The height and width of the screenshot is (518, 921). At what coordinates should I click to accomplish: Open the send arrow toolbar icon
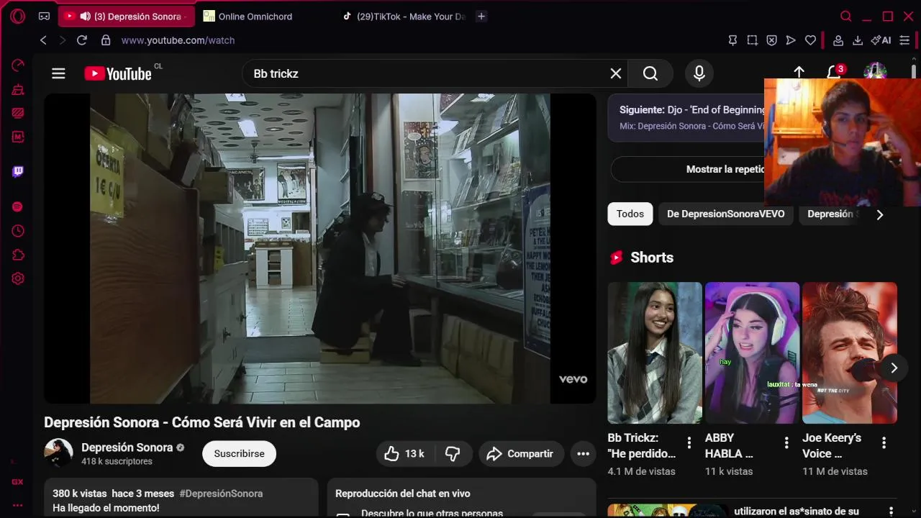pyautogui.click(x=791, y=40)
